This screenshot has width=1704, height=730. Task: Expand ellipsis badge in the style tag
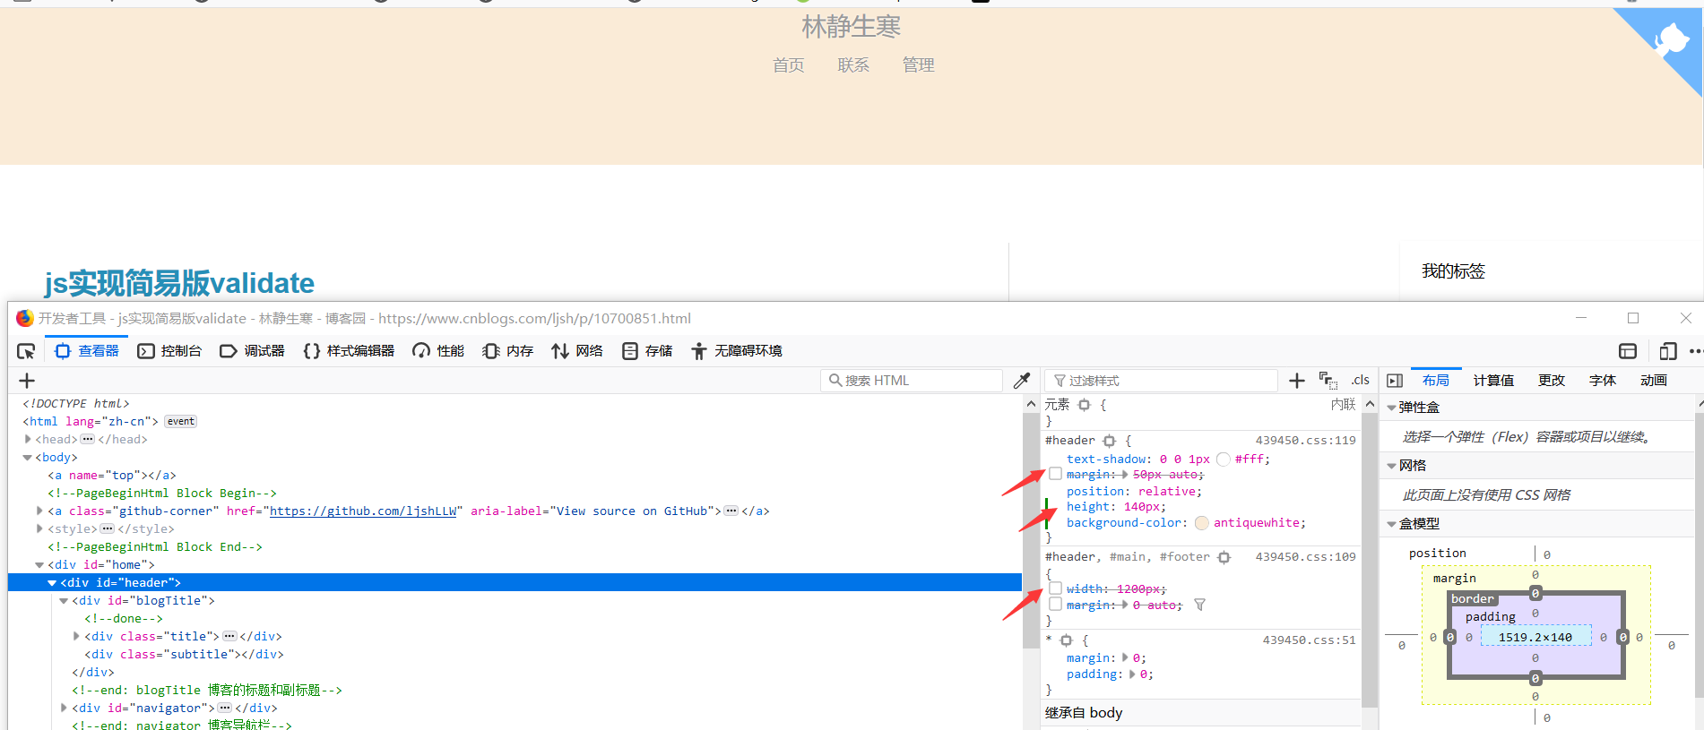tap(107, 529)
